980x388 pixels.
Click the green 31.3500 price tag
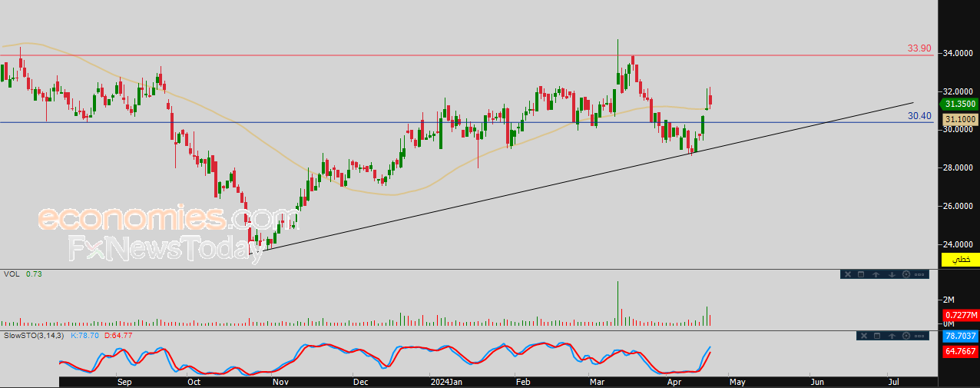tap(960, 104)
